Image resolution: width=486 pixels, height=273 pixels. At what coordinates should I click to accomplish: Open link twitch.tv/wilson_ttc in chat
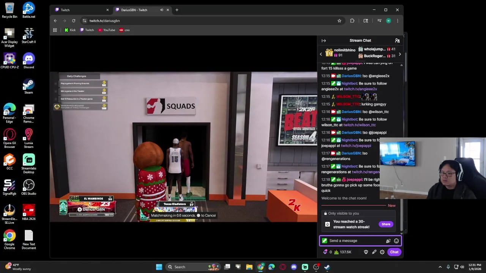[360, 125]
